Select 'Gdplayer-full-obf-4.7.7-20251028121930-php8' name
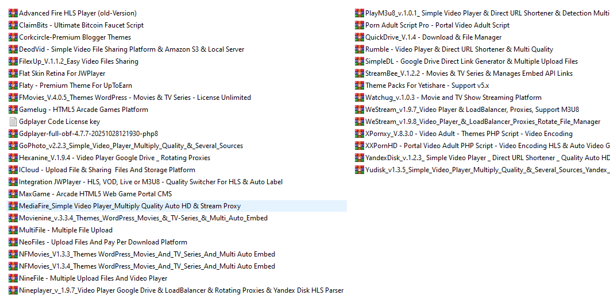Viewport: 610px width, 299px height. point(88,134)
